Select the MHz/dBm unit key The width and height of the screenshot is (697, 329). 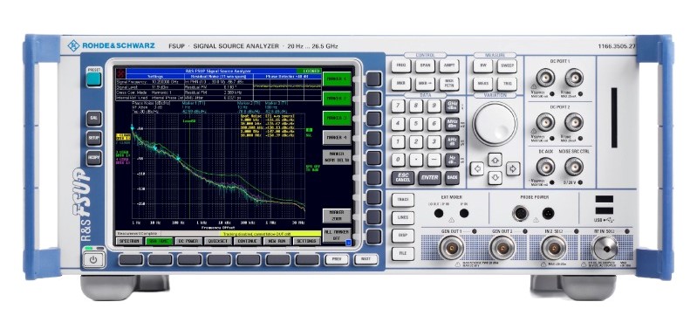coord(452,124)
